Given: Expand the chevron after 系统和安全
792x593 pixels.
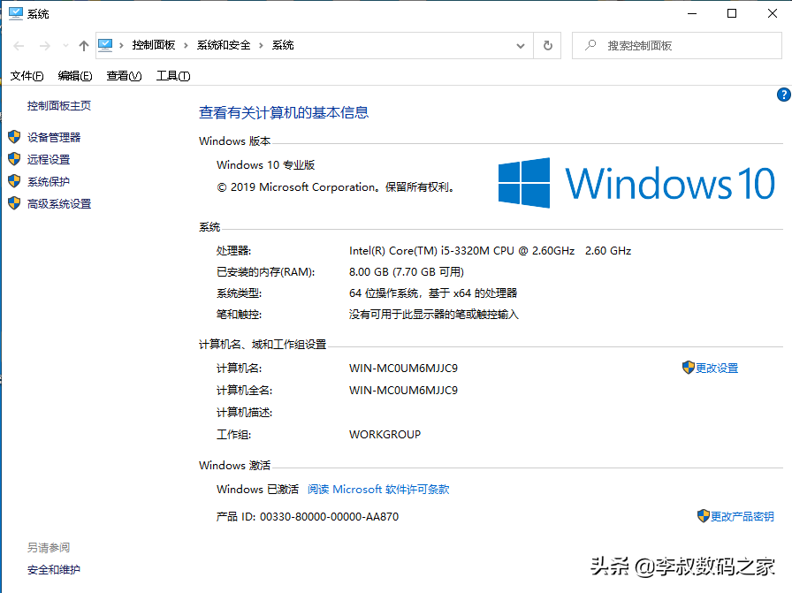Looking at the screenshot, I should [261, 45].
